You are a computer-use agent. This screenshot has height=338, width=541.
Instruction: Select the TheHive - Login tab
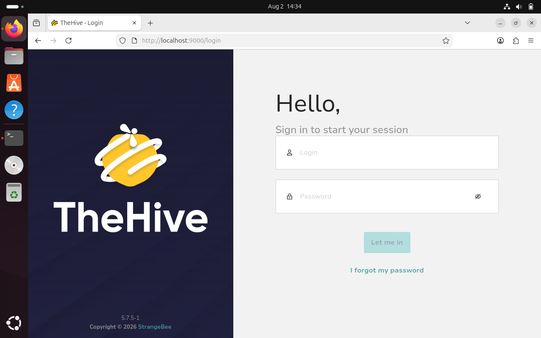(x=94, y=23)
